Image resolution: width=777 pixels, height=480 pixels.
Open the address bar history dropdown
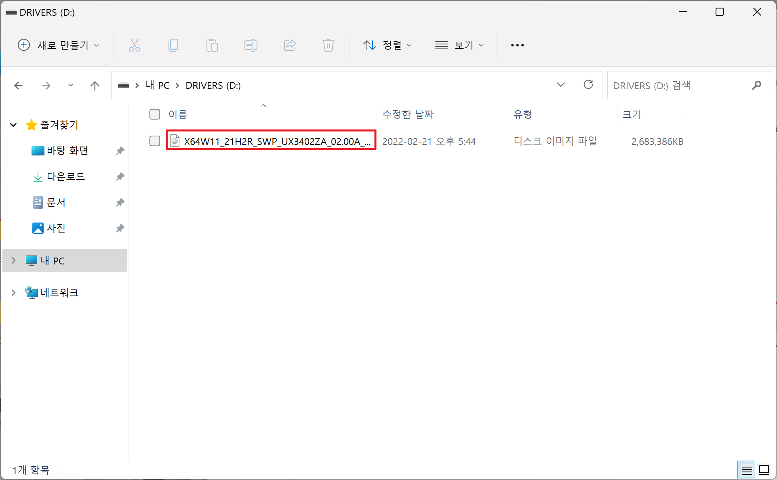click(560, 85)
